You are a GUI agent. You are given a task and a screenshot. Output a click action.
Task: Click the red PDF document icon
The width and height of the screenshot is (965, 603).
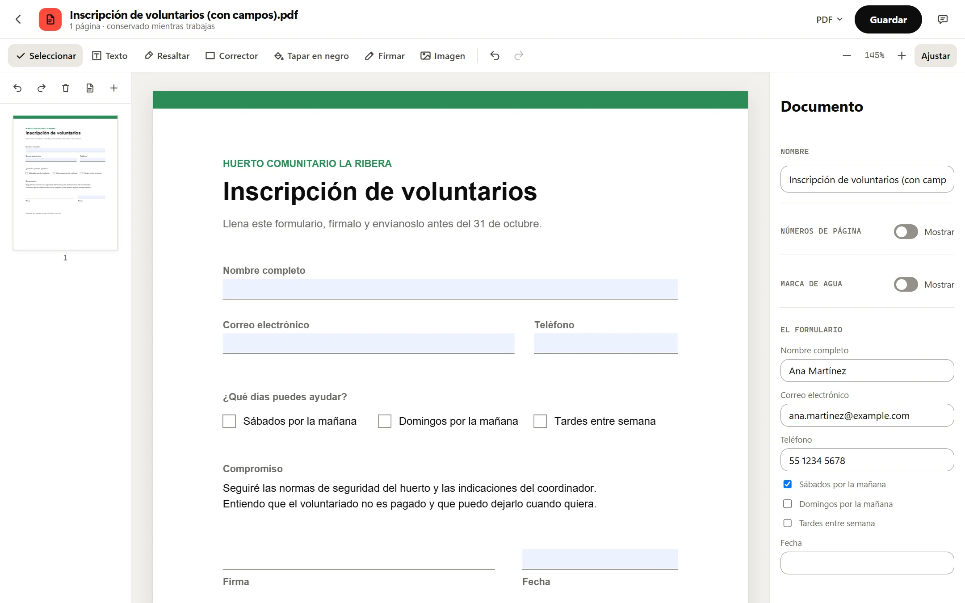pyautogui.click(x=50, y=19)
